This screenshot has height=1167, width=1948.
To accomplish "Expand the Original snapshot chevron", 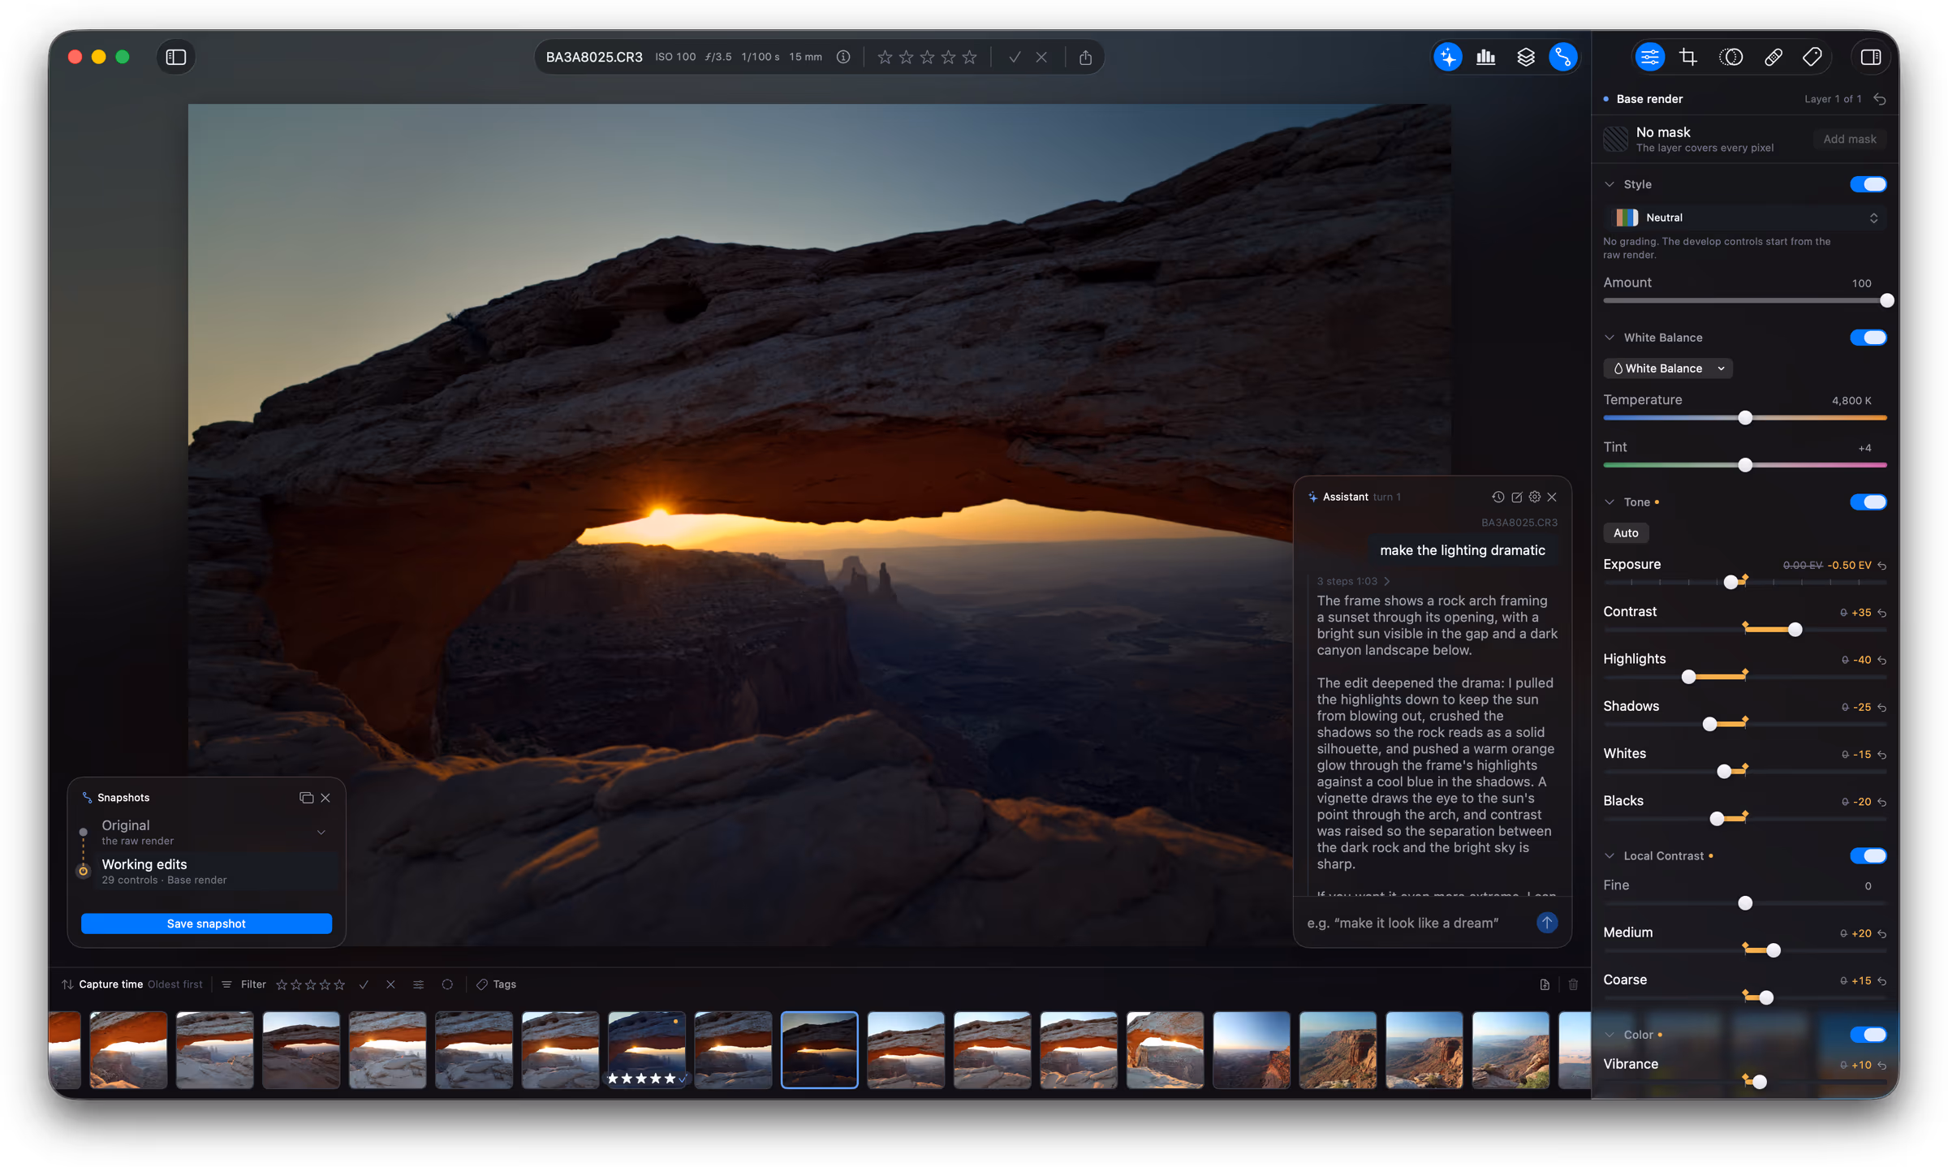I will pyautogui.click(x=321, y=833).
